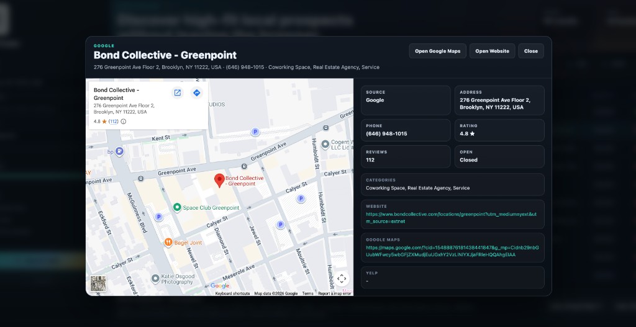This screenshot has width=636, height=327.
Task: Select the Yelp field dash value
Action: tap(367, 281)
